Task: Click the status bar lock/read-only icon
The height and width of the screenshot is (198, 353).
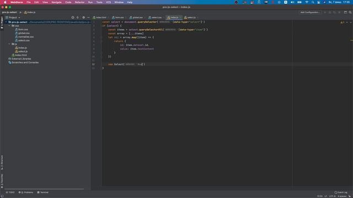Action: [350, 196]
